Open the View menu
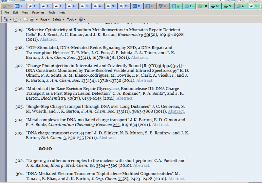The width and height of the screenshot is (262, 183). coord(25,12)
